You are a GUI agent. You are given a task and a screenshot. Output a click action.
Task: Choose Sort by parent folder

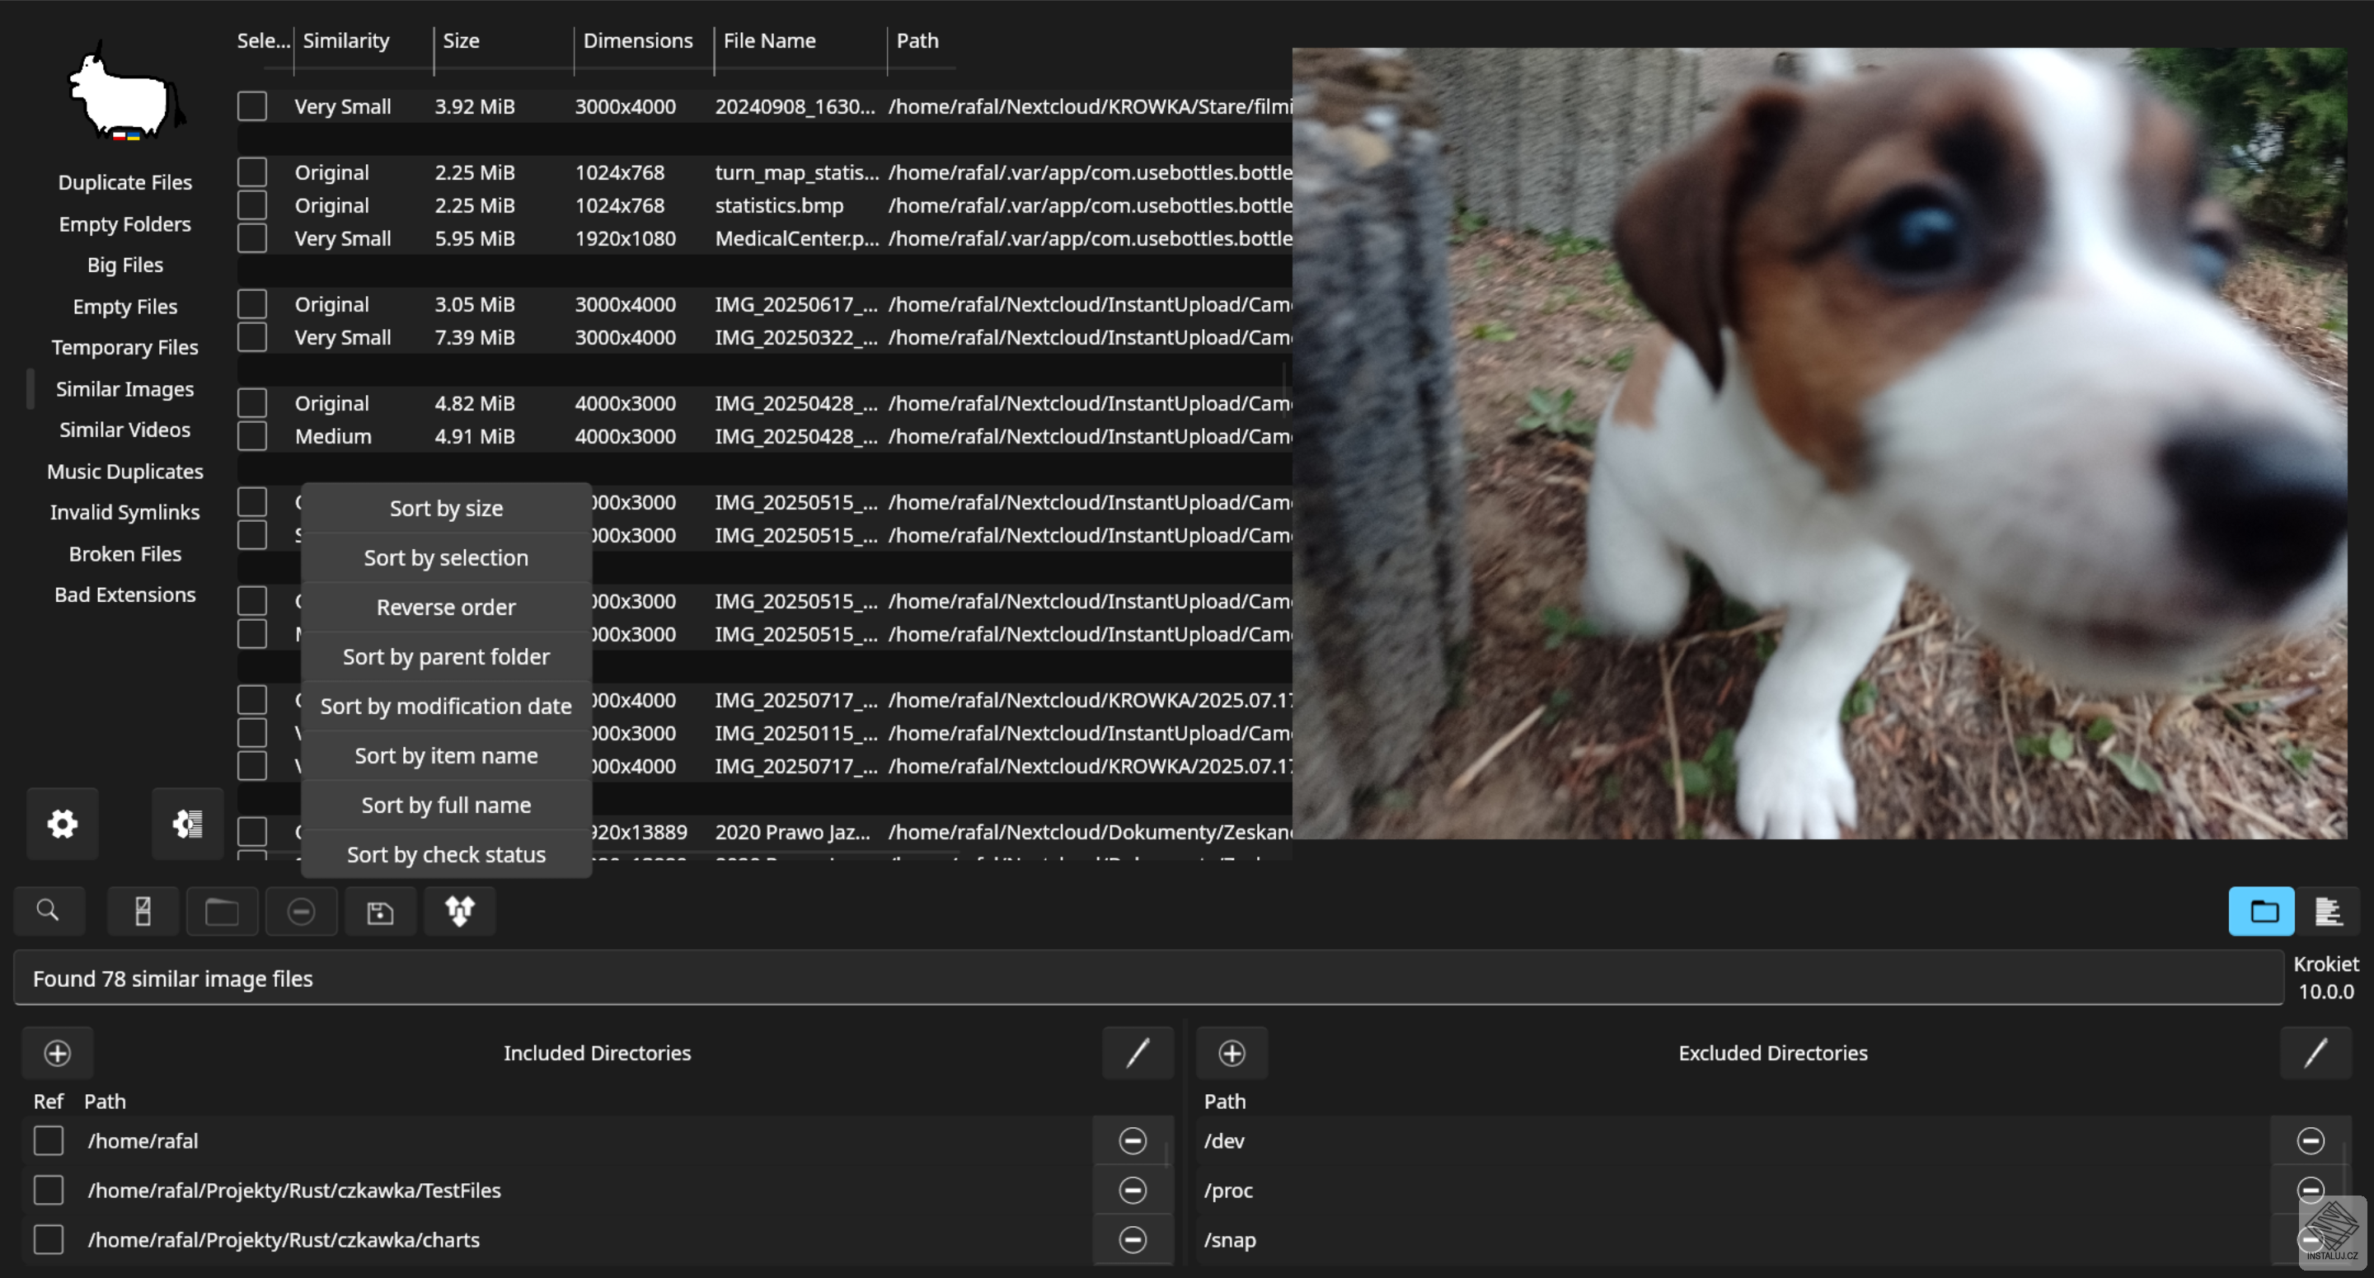pyautogui.click(x=446, y=656)
